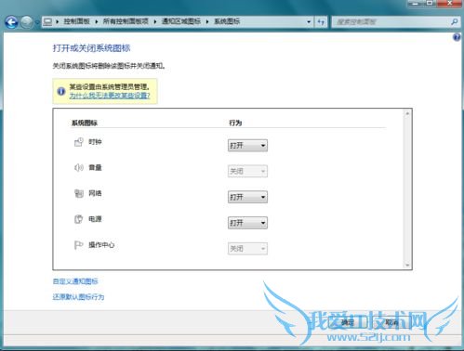Click the list scrollbar down arrow

407,265
